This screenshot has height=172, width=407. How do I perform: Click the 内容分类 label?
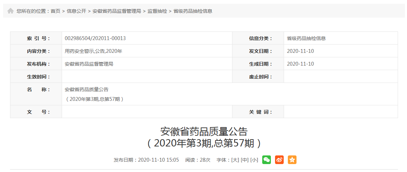click(39, 51)
